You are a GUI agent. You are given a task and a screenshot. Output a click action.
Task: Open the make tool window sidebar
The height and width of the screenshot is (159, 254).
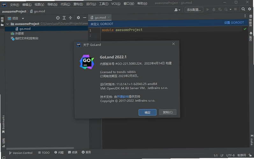(252, 140)
